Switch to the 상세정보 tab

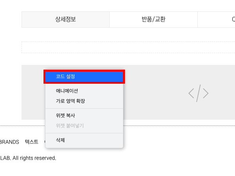coord(65,20)
